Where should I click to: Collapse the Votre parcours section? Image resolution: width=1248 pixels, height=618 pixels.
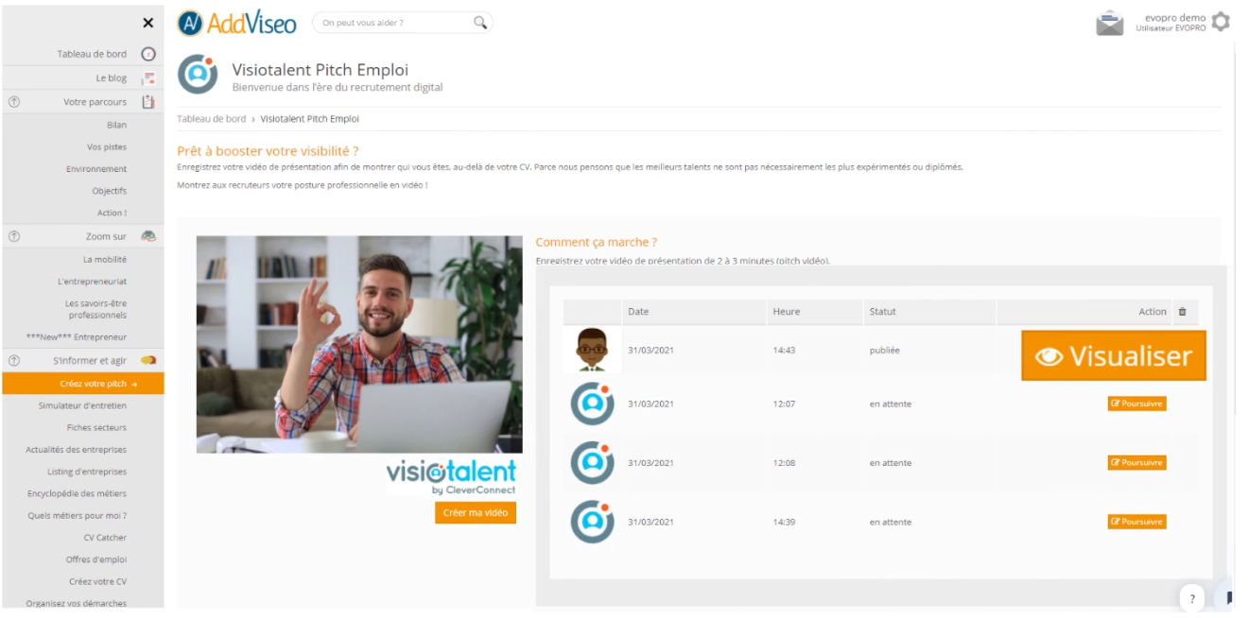(14, 102)
